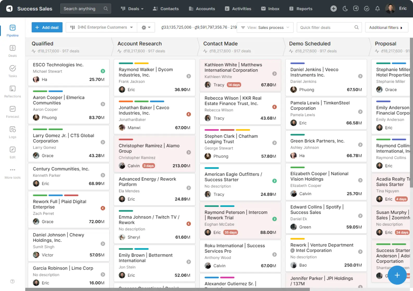The image size is (413, 291).
Task: Toggle dark mode moon icon
Action: pos(345,9)
